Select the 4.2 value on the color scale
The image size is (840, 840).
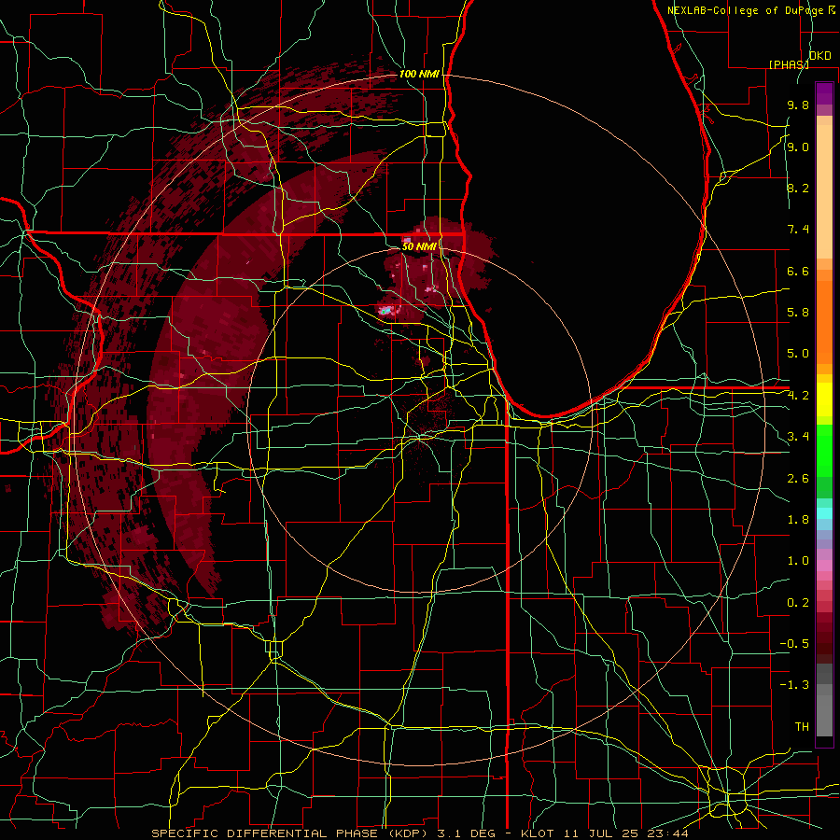(x=798, y=396)
